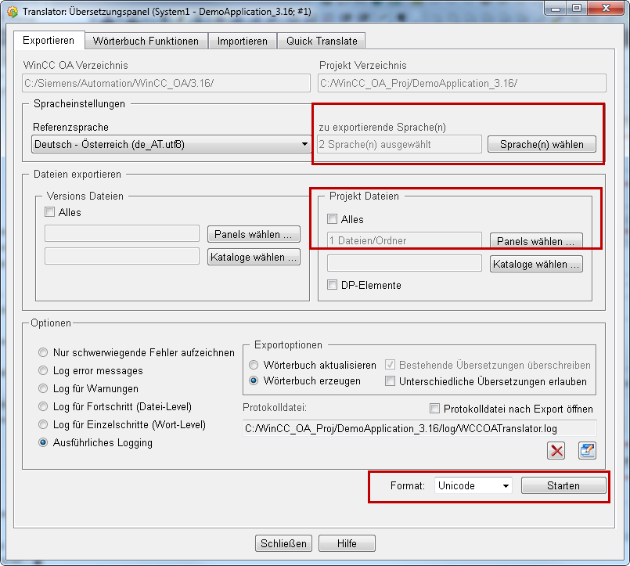
Task: Go to the Importieren tab
Action: (x=243, y=41)
